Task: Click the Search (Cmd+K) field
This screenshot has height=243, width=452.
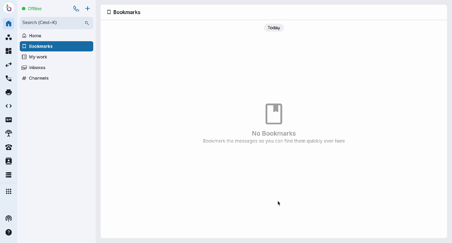Action: [x=53, y=23]
